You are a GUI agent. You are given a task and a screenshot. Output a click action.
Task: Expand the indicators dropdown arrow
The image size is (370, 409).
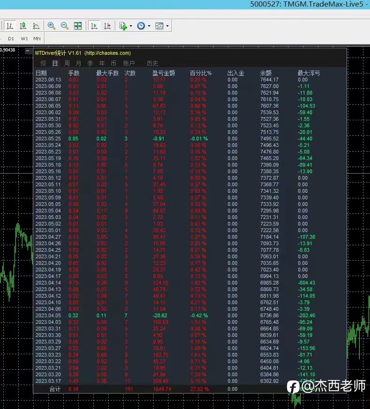(x=131, y=26)
